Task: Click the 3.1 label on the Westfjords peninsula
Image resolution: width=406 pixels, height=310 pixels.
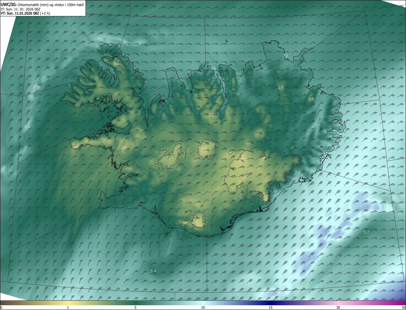Action: tap(116, 63)
